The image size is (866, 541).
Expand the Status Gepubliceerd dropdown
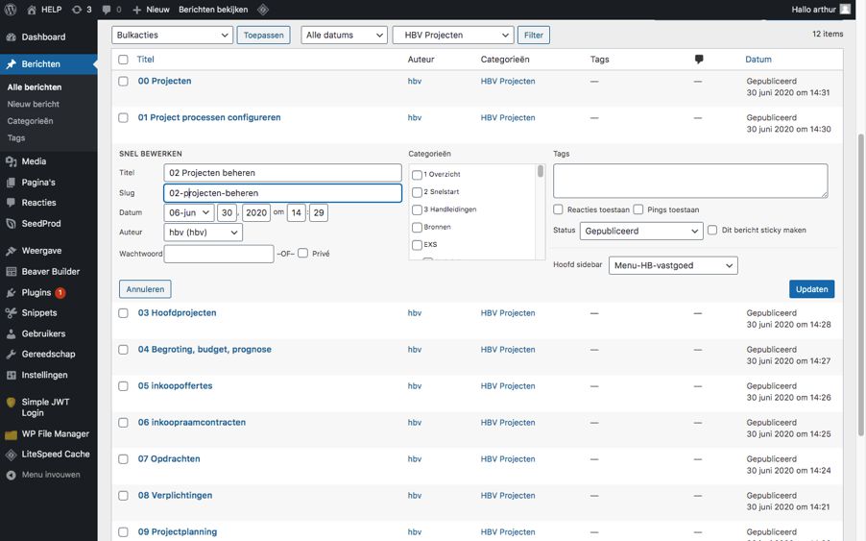point(642,232)
